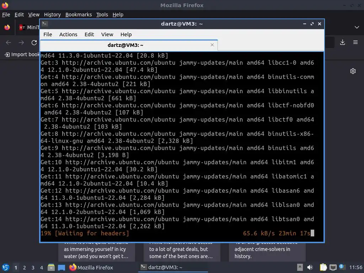Viewport: 364px width, 273px height.
Task: Switch to workspace 1
Action: (16, 268)
